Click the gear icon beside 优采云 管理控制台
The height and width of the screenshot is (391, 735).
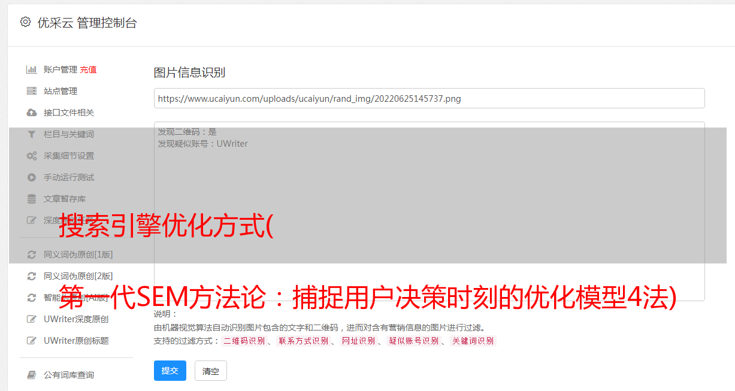coord(25,22)
